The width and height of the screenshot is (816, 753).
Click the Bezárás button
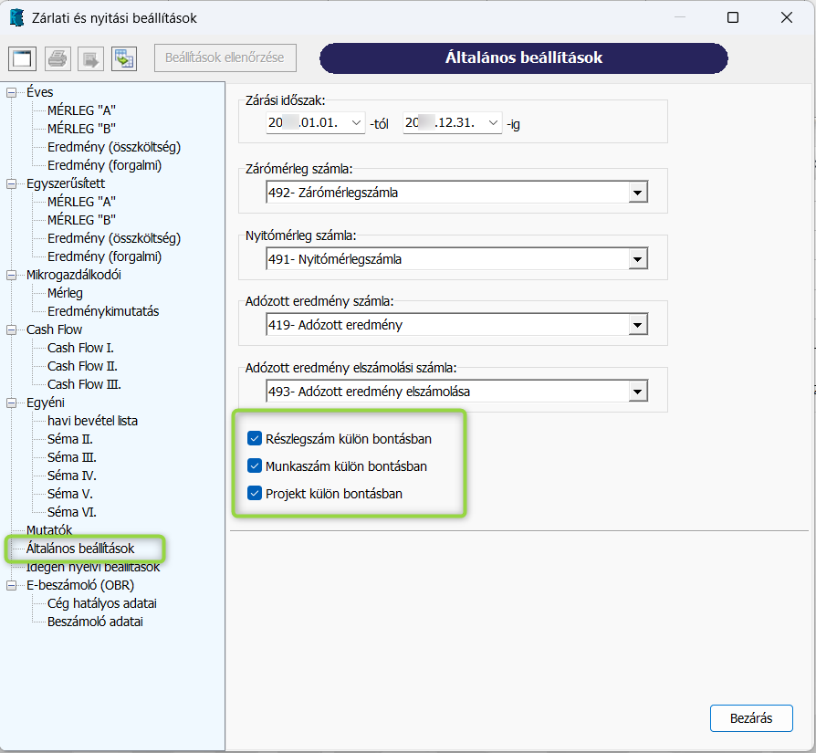[x=751, y=718]
